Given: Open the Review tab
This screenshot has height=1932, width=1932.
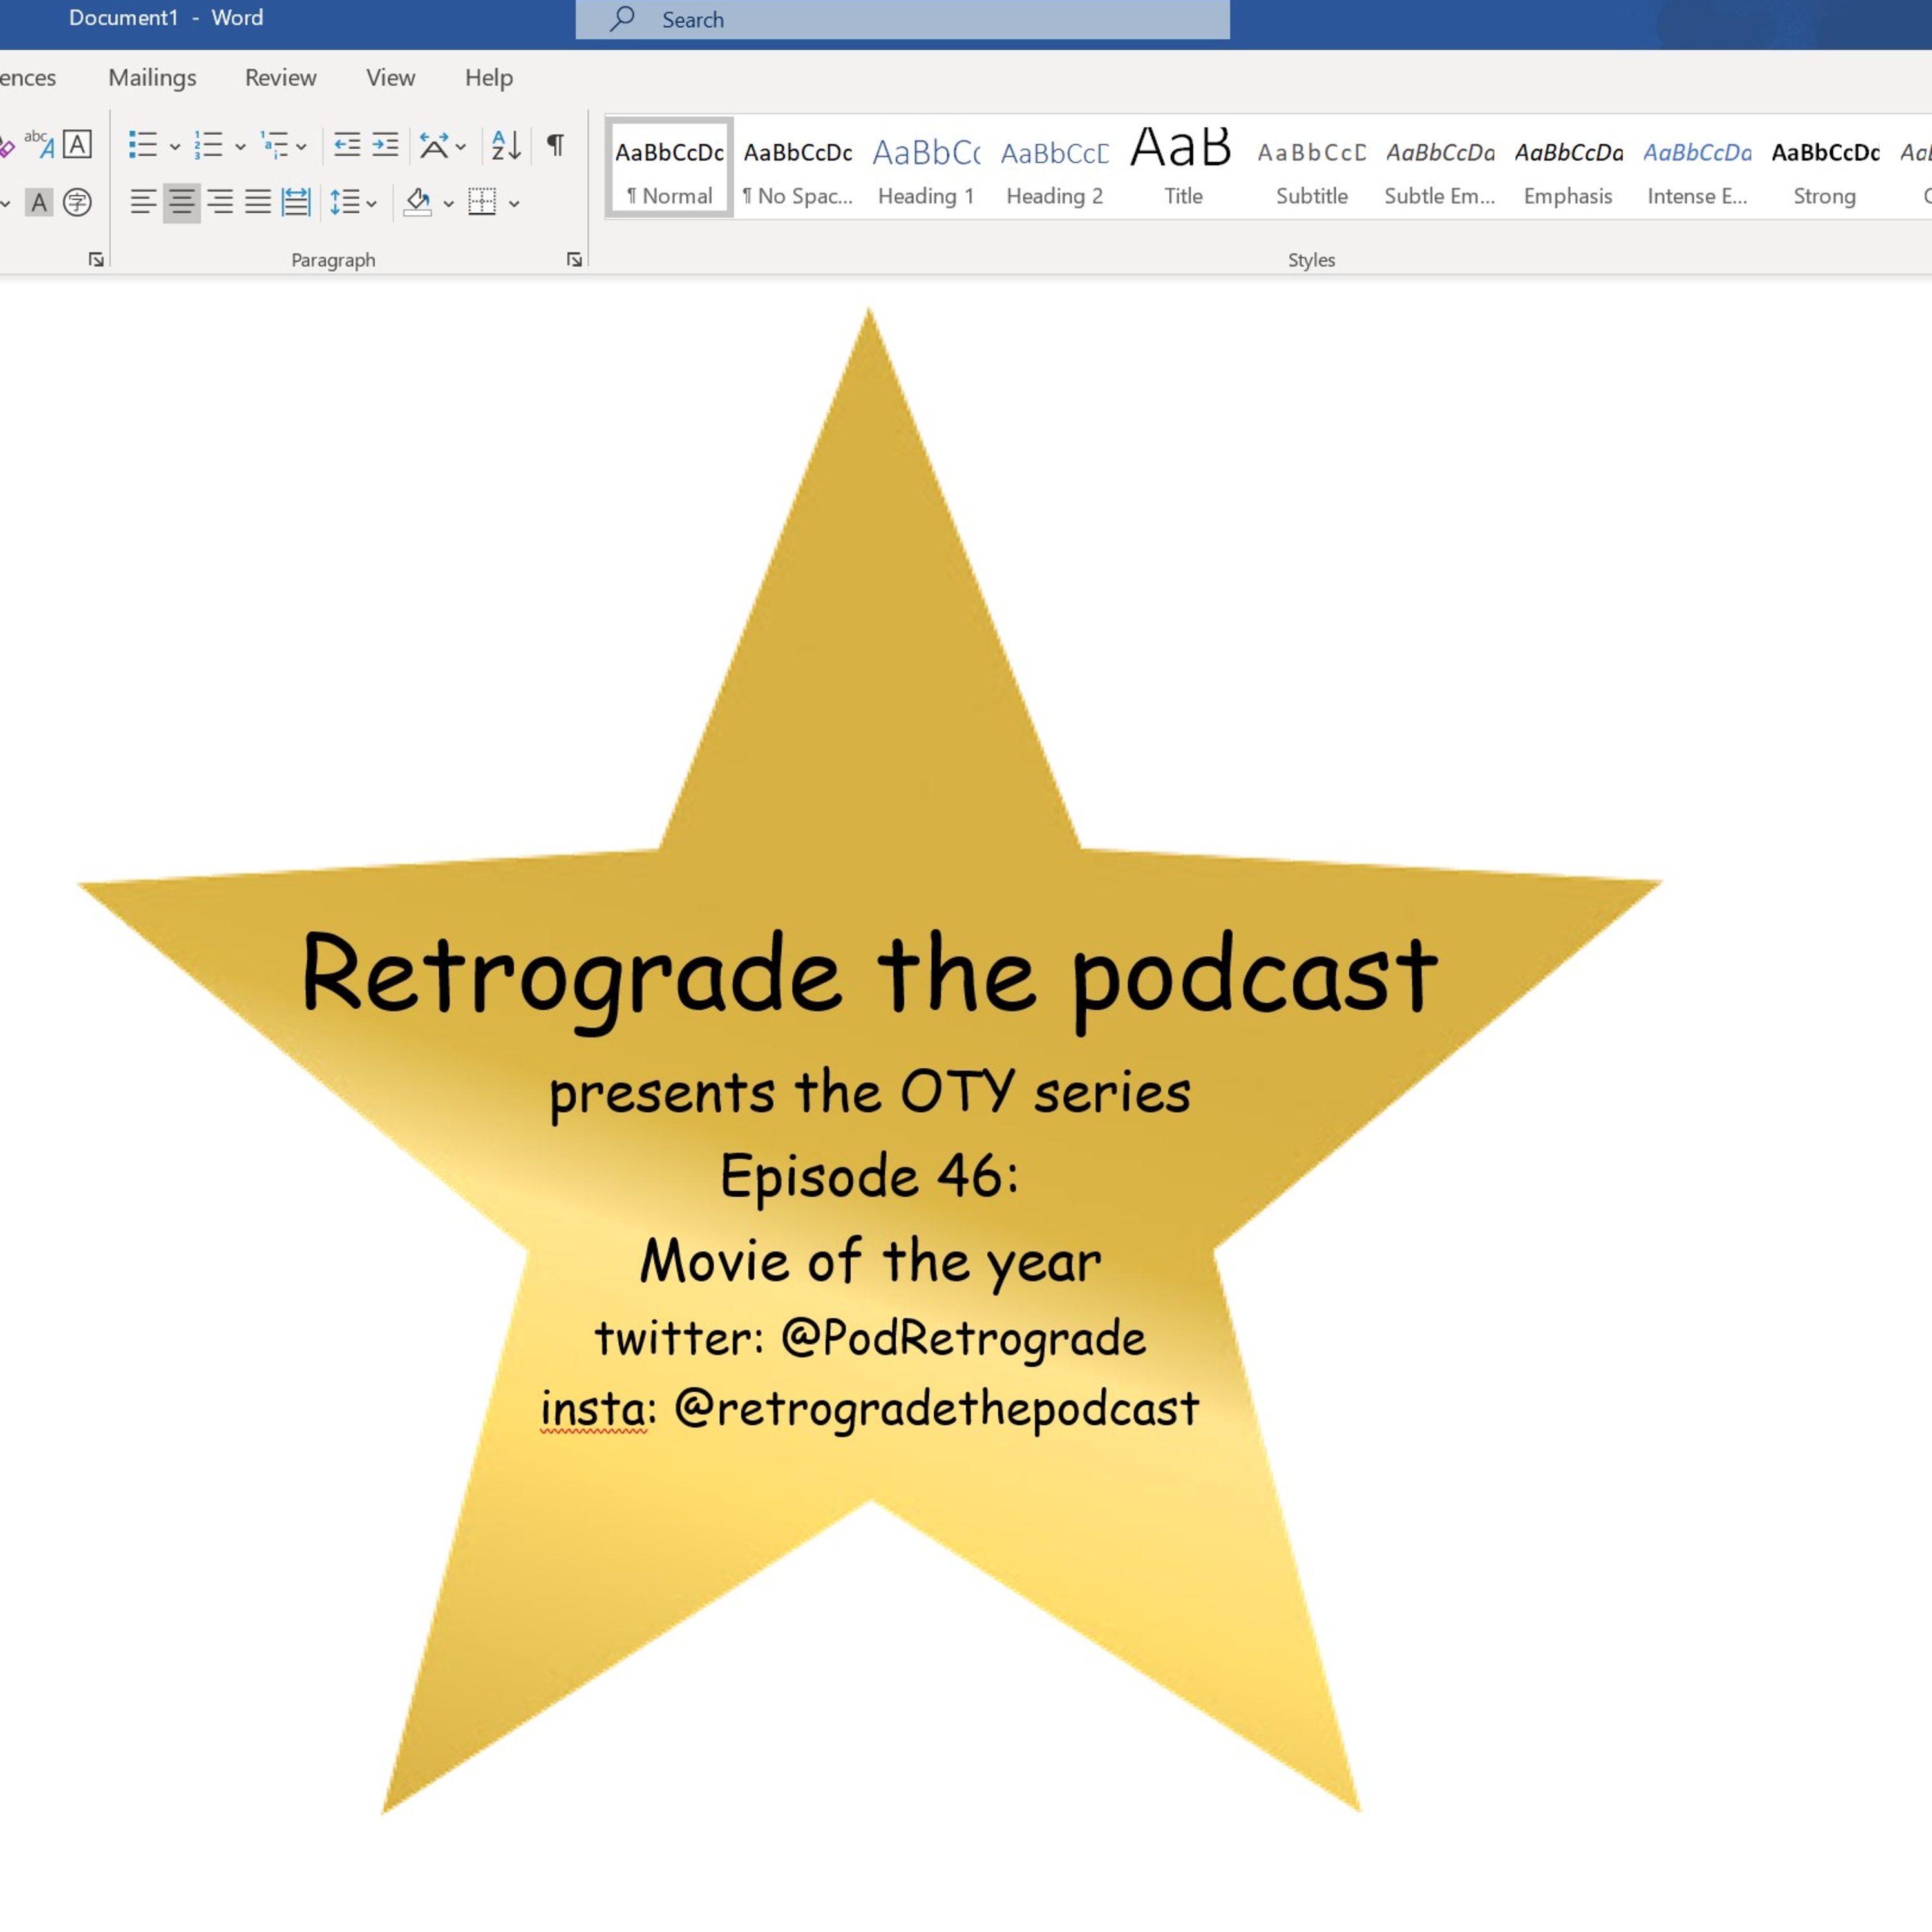Looking at the screenshot, I should [281, 78].
